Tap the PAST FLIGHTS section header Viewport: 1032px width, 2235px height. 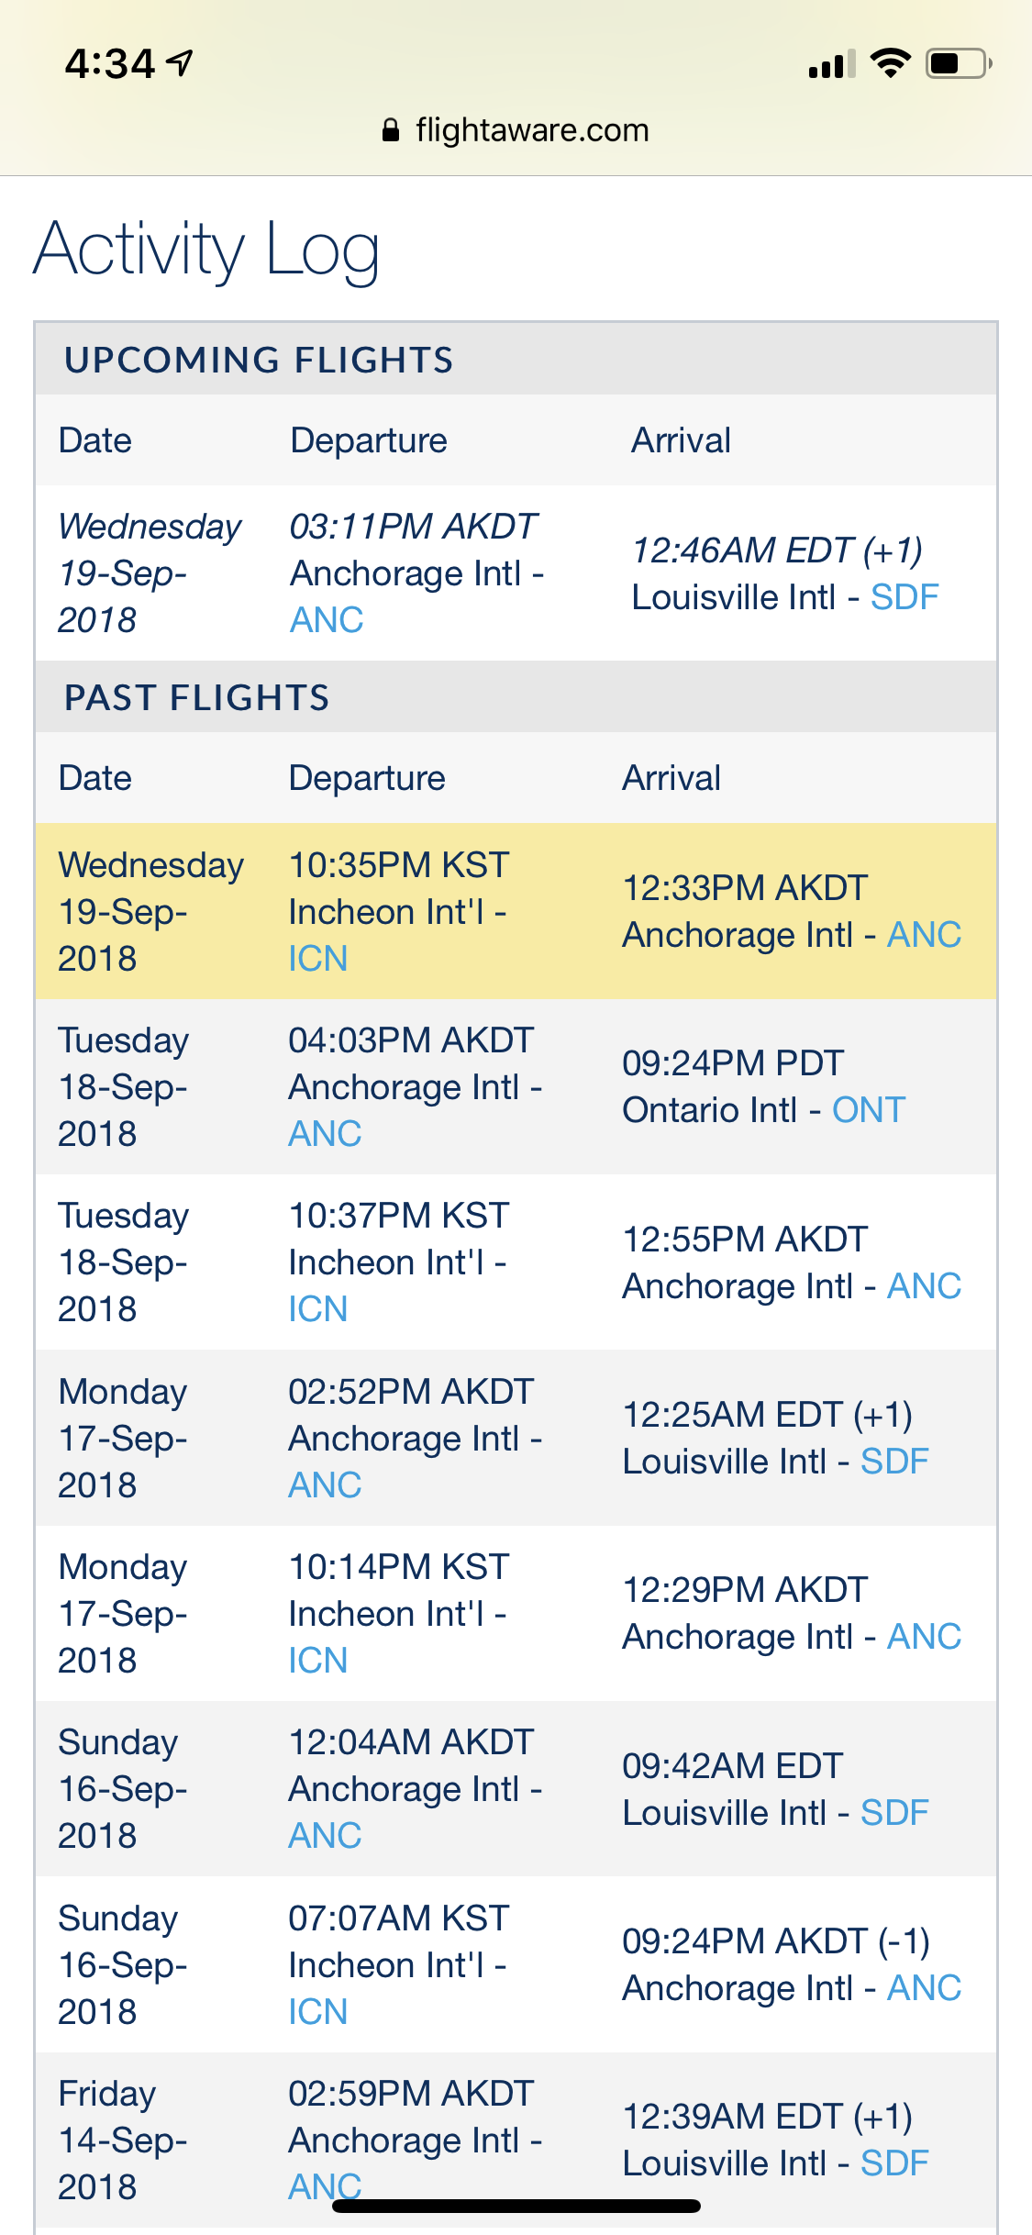(196, 697)
